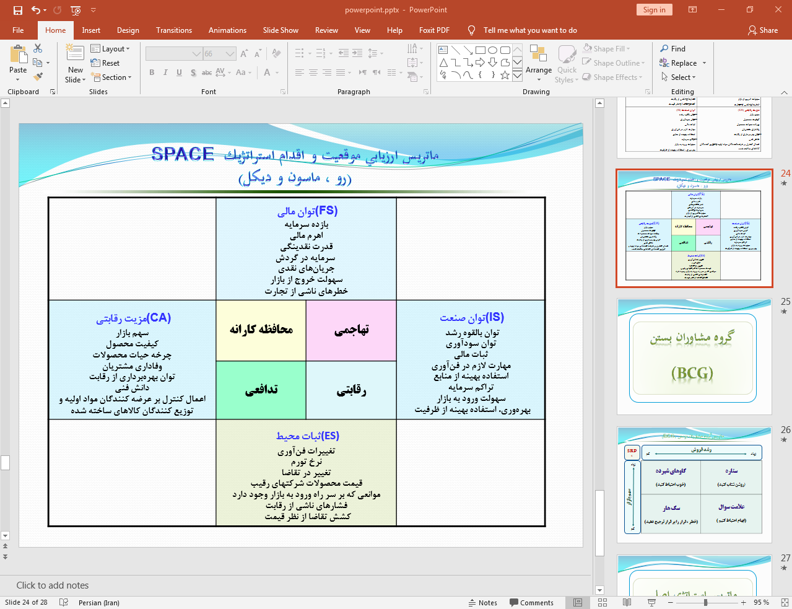Switch to the Transitions tab
This screenshot has width=792, height=609.
click(174, 30)
